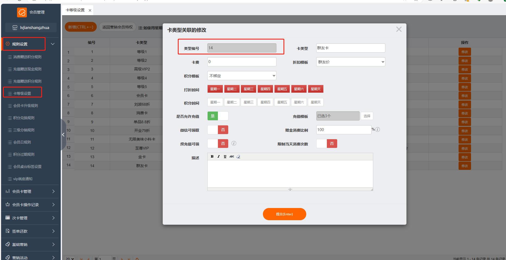Click the sidebar collapse arrow handle
Screen dimensions: 506x260
point(63,135)
